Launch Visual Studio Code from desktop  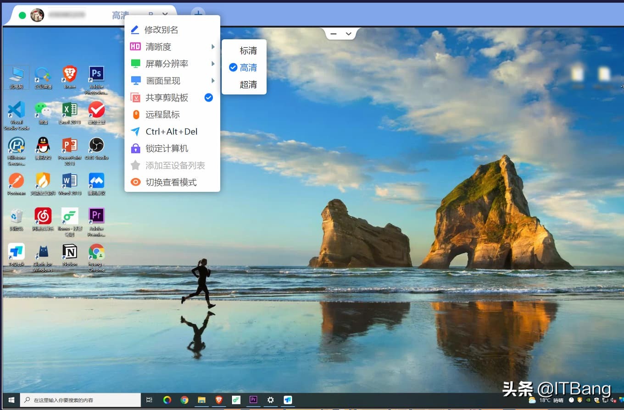click(17, 110)
